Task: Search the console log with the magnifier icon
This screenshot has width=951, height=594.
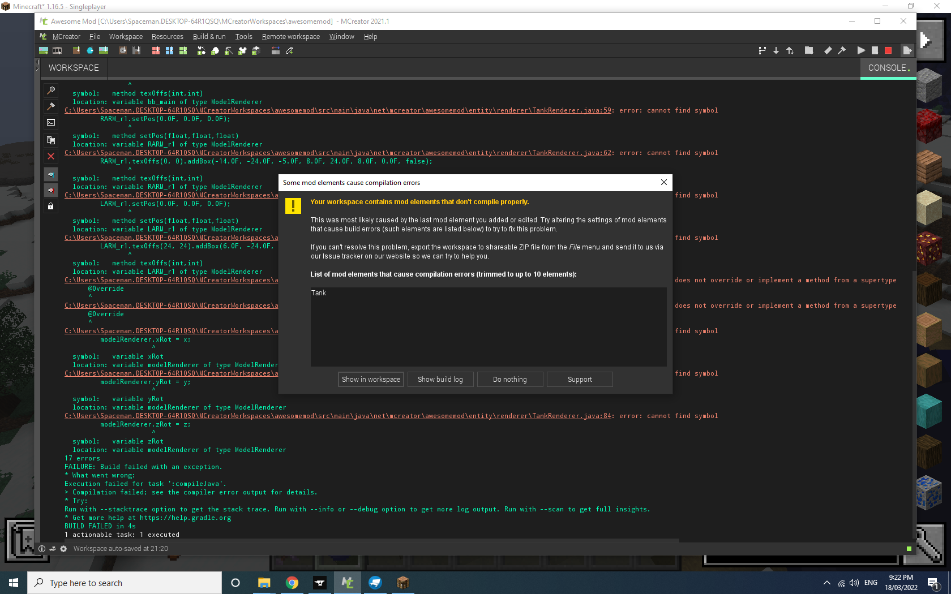Action: (50, 90)
